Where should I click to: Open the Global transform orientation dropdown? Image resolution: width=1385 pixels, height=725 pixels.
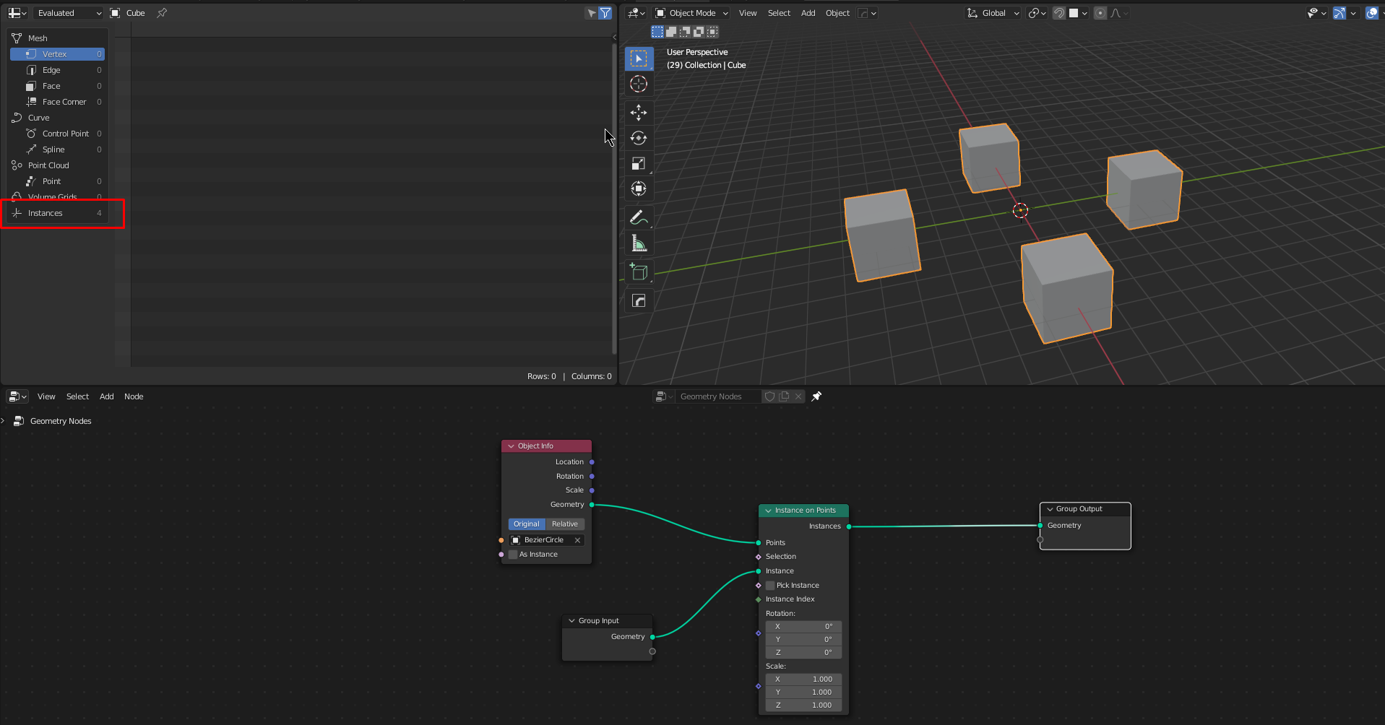tap(993, 13)
